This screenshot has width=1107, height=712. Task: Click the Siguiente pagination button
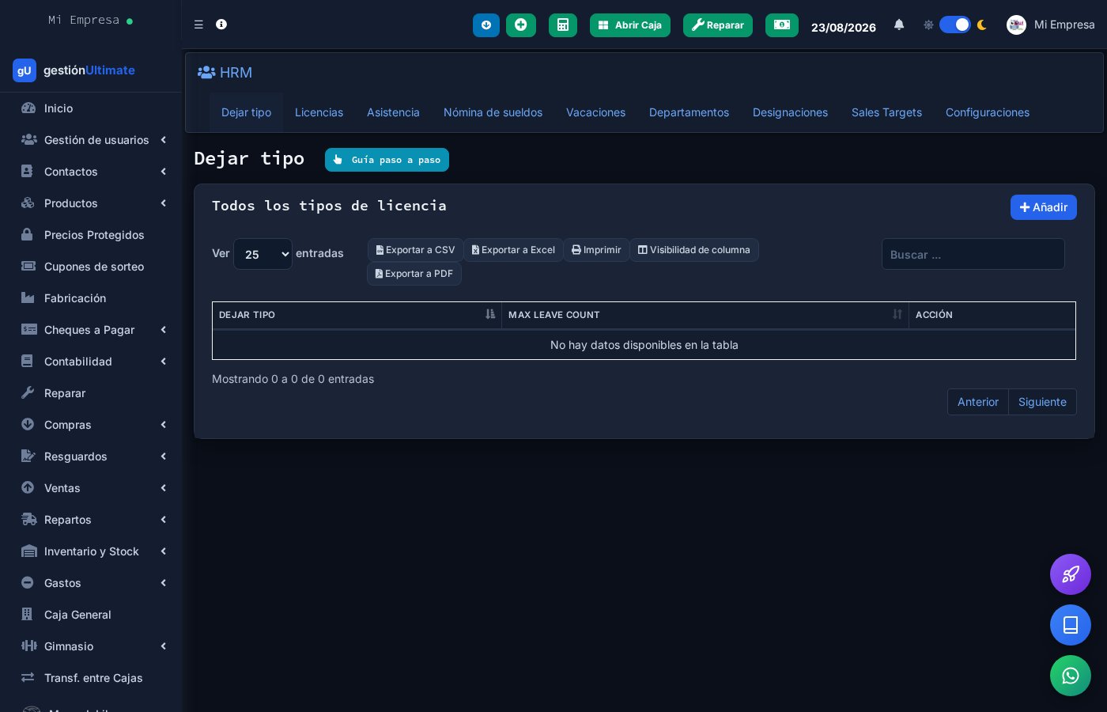(x=1042, y=402)
